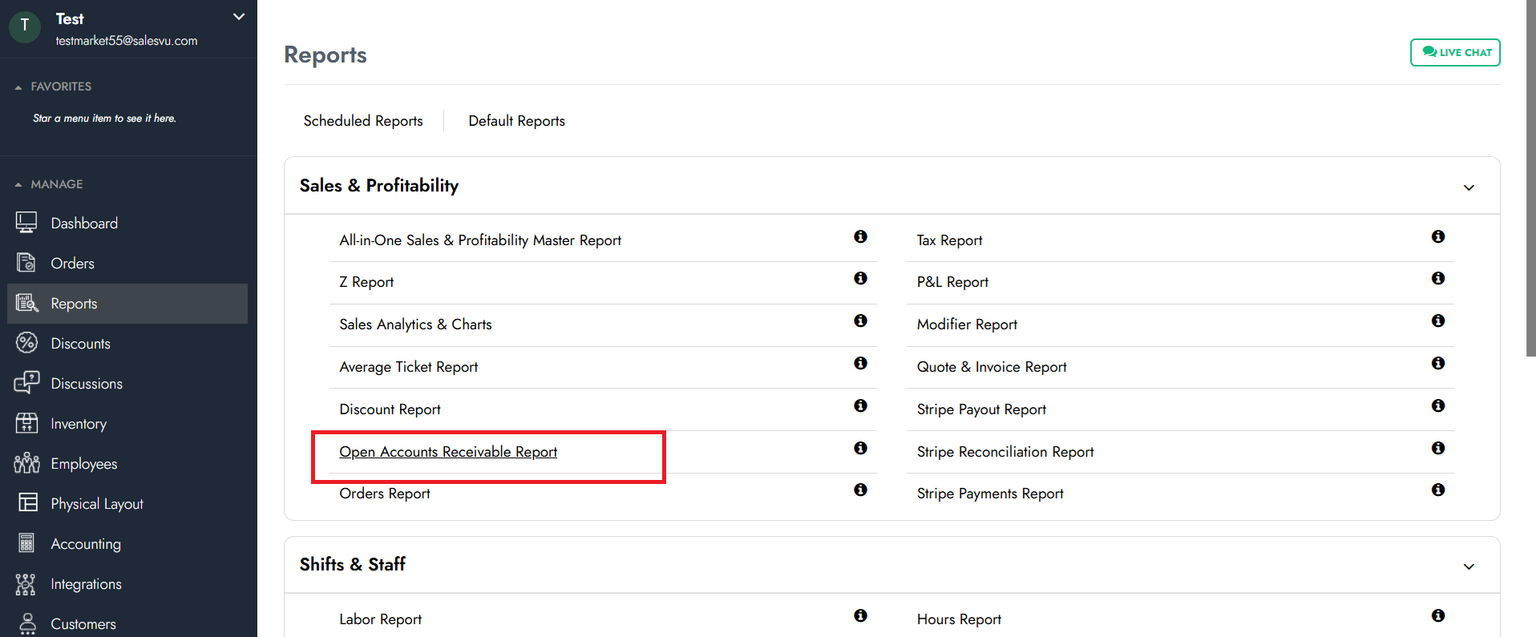Click the Dashboard monitor icon in sidebar

pyautogui.click(x=26, y=223)
